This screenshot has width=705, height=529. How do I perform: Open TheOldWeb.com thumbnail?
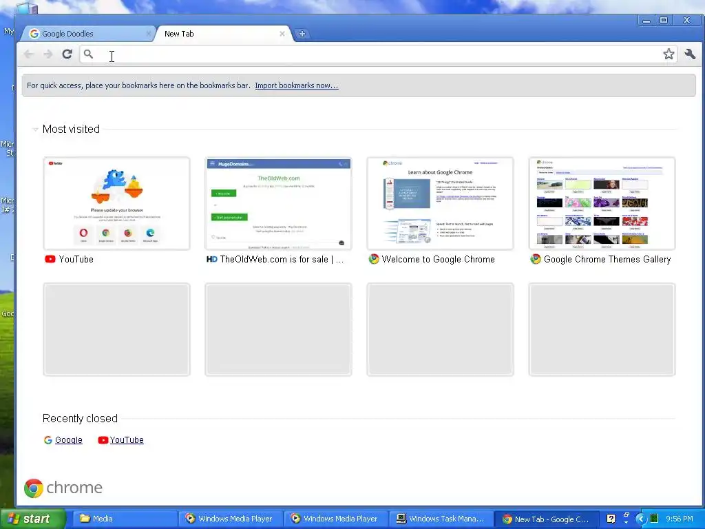(x=278, y=203)
